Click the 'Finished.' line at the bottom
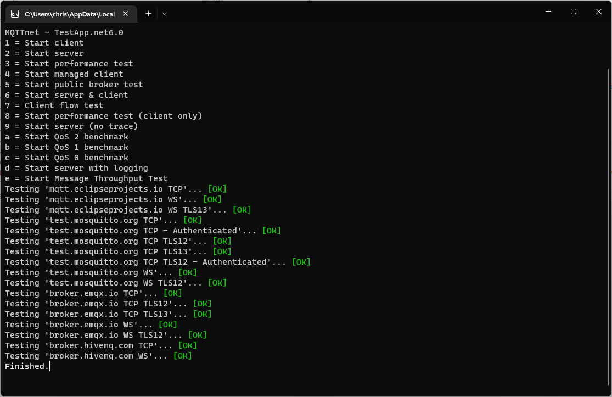The image size is (612, 397). click(x=25, y=366)
